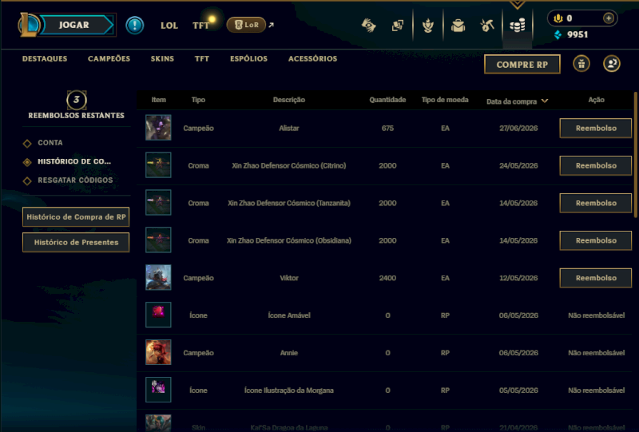Image resolution: width=639 pixels, height=432 pixels.
Task: Open the blue alert notification icon
Action: click(134, 26)
